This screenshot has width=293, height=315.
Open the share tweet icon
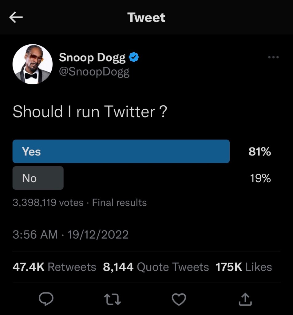[x=245, y=298]
